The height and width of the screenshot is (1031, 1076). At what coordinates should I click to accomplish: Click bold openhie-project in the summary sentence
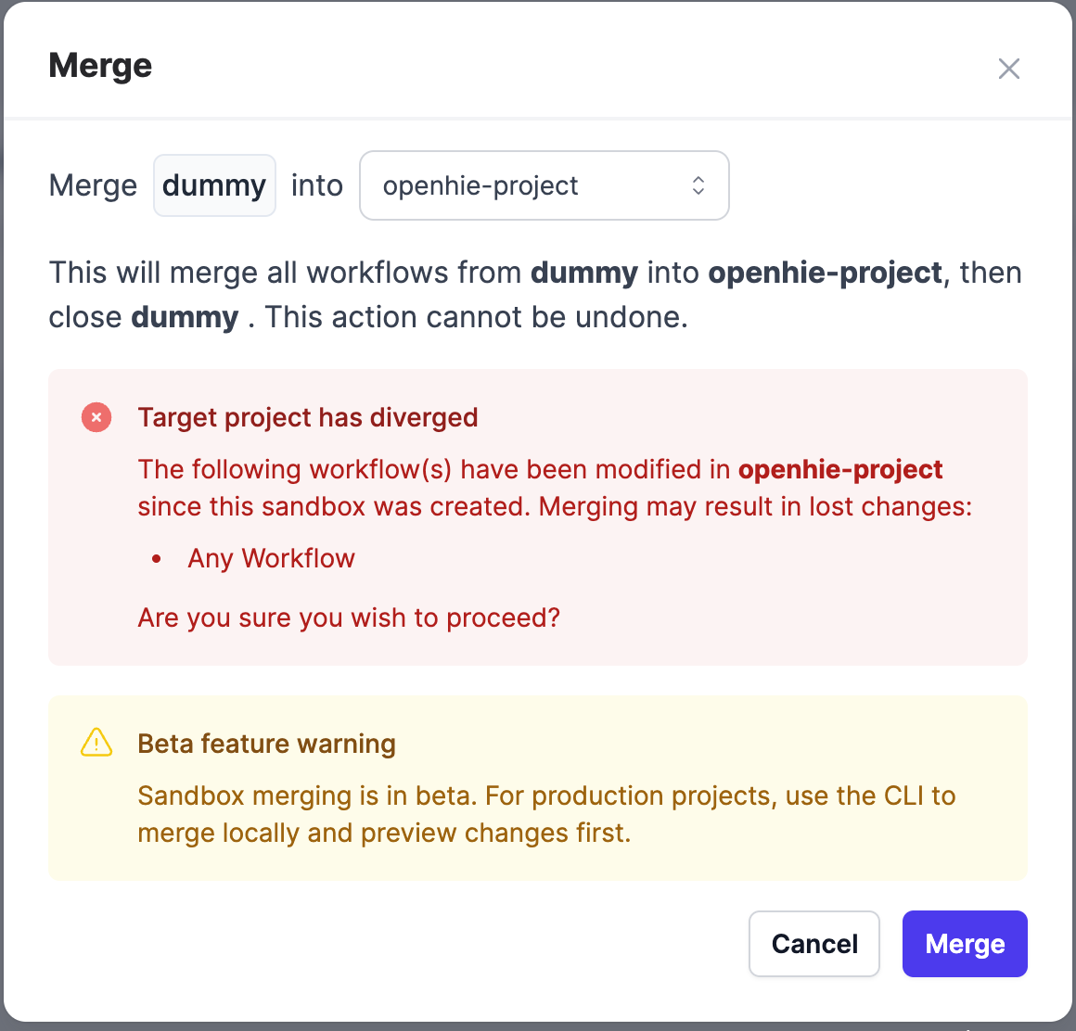pyautogui.click(x=825, y=273)
